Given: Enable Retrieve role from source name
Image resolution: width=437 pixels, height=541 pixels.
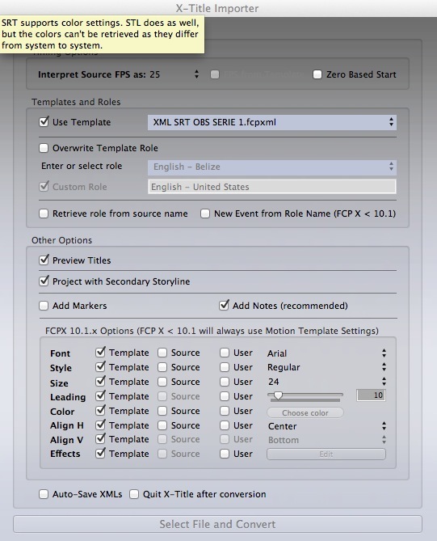Looking at the screenshot, I should pyautogui.click(x=44, y=213).
